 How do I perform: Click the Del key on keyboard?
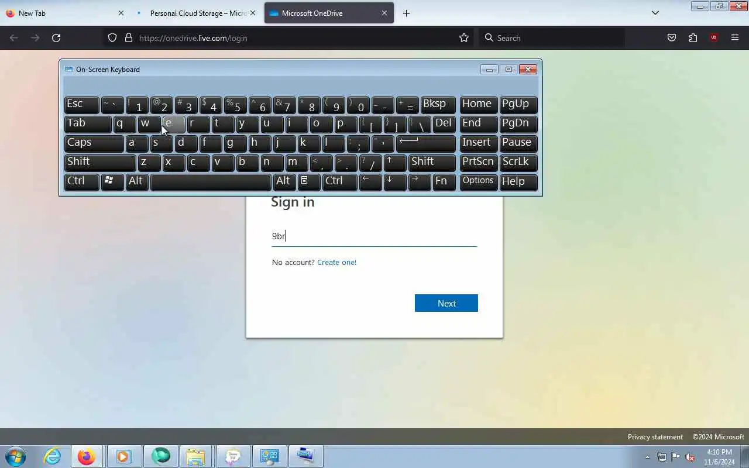[444, 123]
